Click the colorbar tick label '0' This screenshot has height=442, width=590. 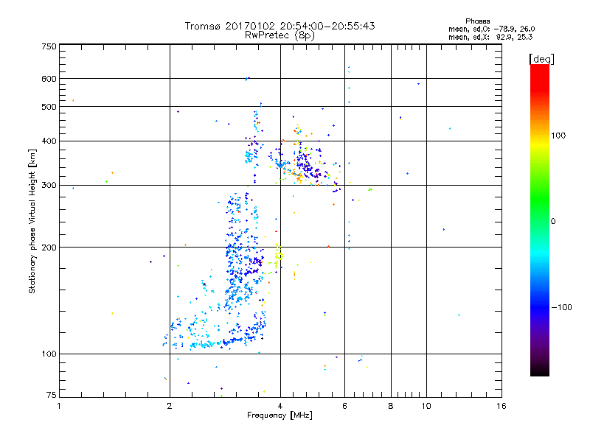tap(553, 222)
